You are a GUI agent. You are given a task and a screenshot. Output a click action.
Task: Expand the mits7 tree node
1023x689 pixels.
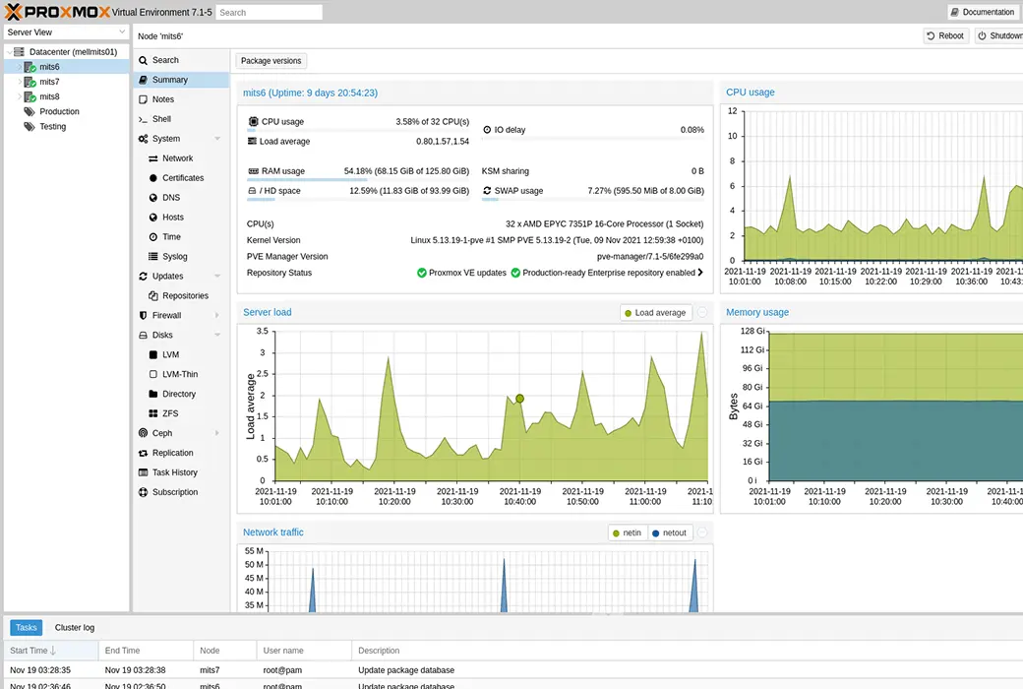tap(20, 82)
